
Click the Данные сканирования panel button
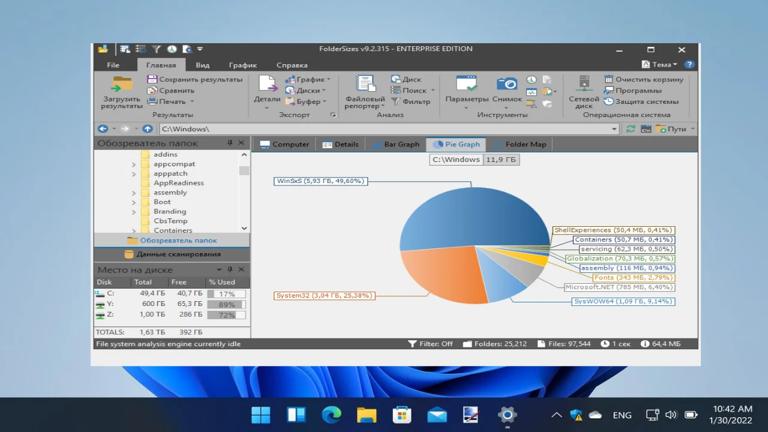coord(172,254)
